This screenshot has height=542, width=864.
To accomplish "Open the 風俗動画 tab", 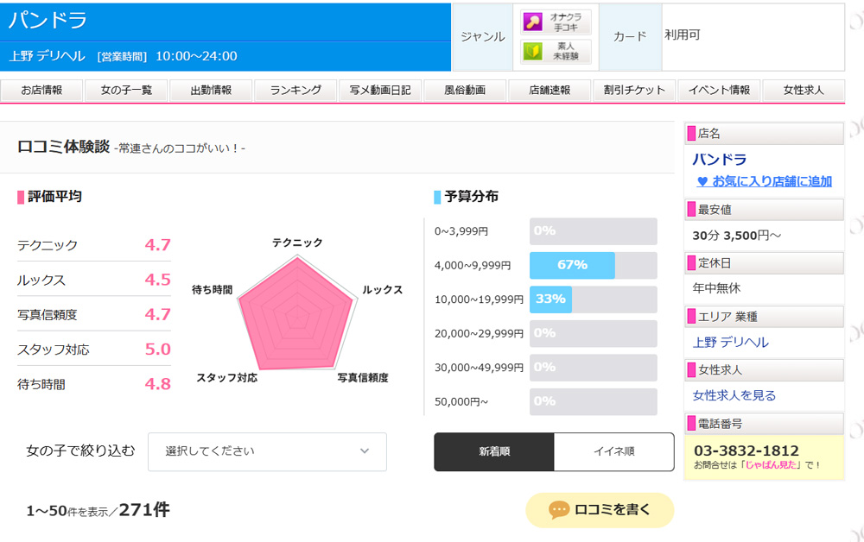I will [x=465, y=91].
